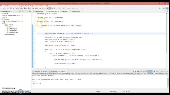Toggle Show Console When Standard Error Changes

tap(151, 72)
